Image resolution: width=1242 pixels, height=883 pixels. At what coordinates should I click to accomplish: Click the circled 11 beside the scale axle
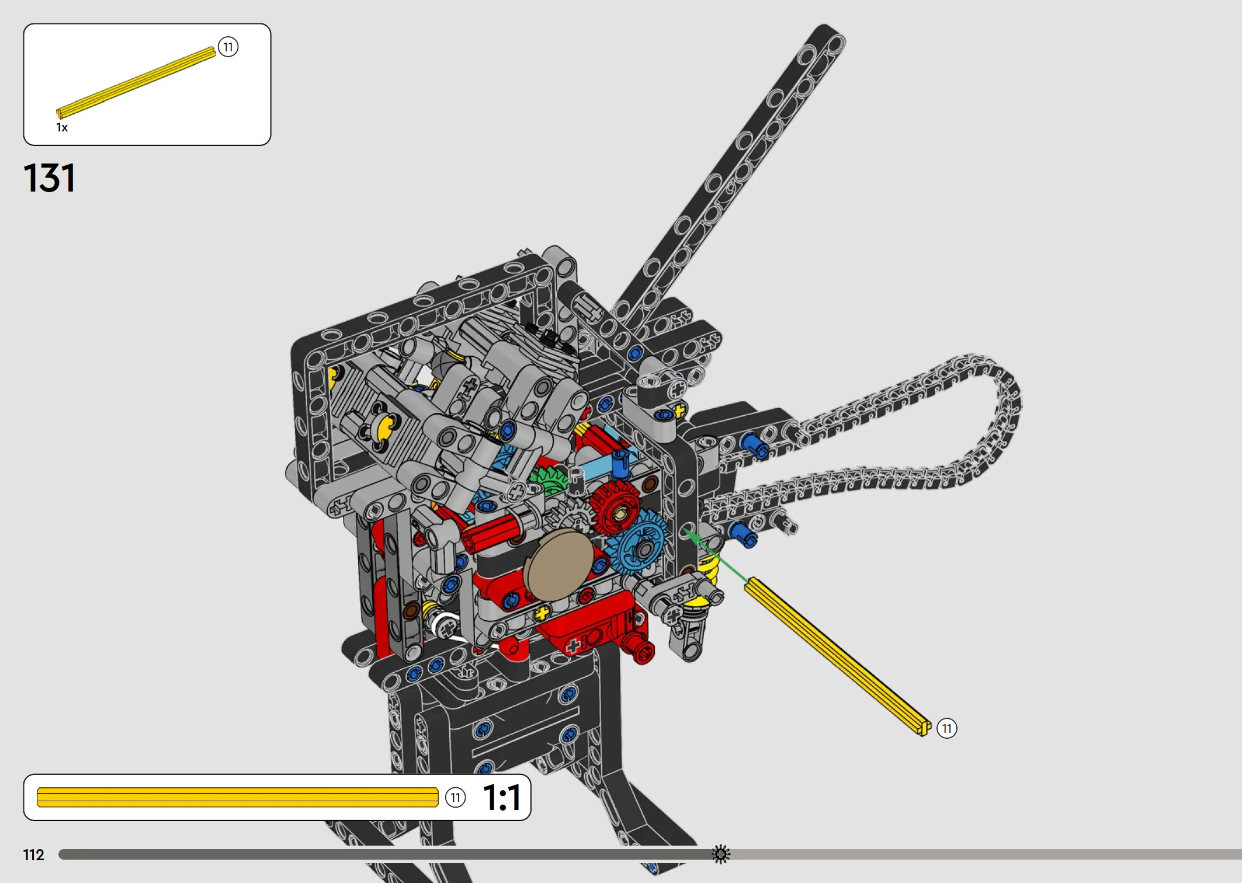(456, 798)
